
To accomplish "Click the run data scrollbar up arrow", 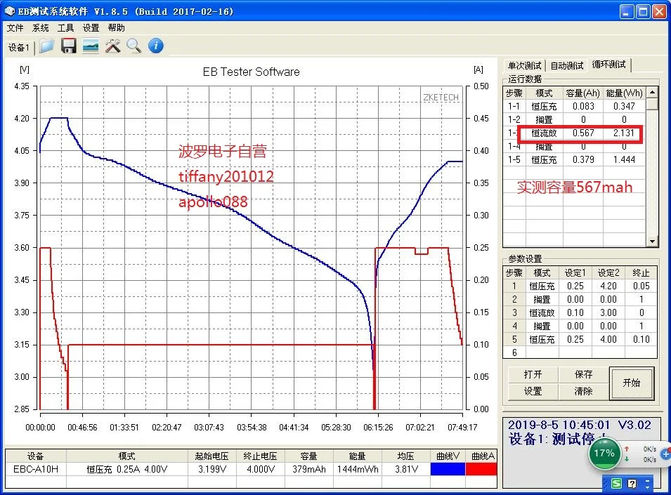I will 651,93.
